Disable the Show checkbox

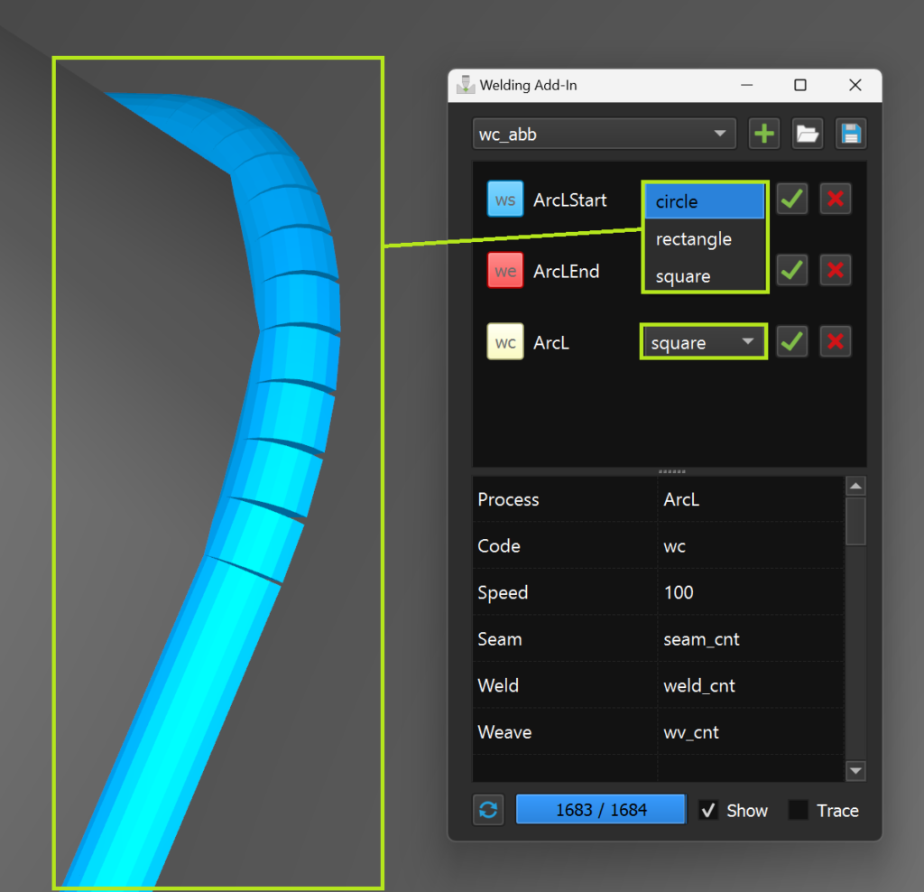tap(709, 810)
